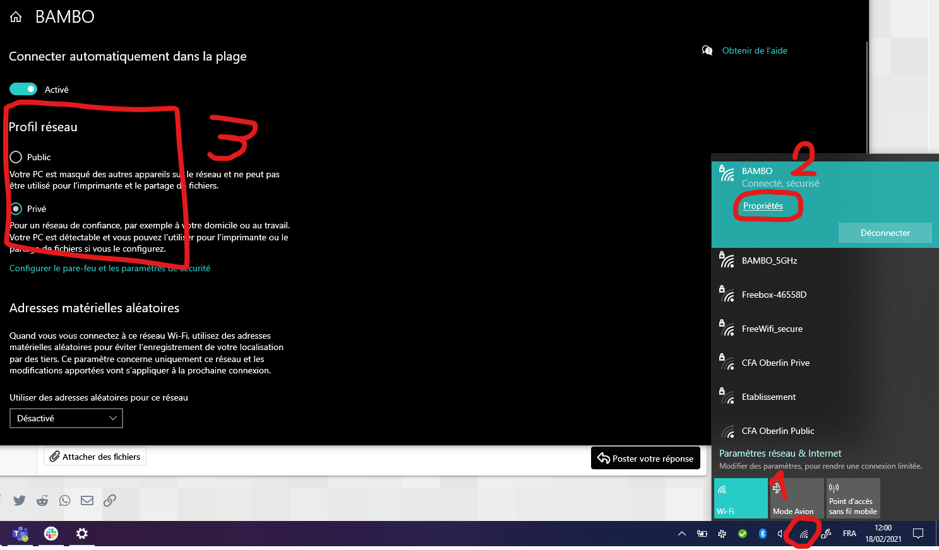Click the lock Wi-Fi icon beside Freebox-46558D
This screenshot has width=939, height=550.
pyautogui.click(x=726, y=293)
